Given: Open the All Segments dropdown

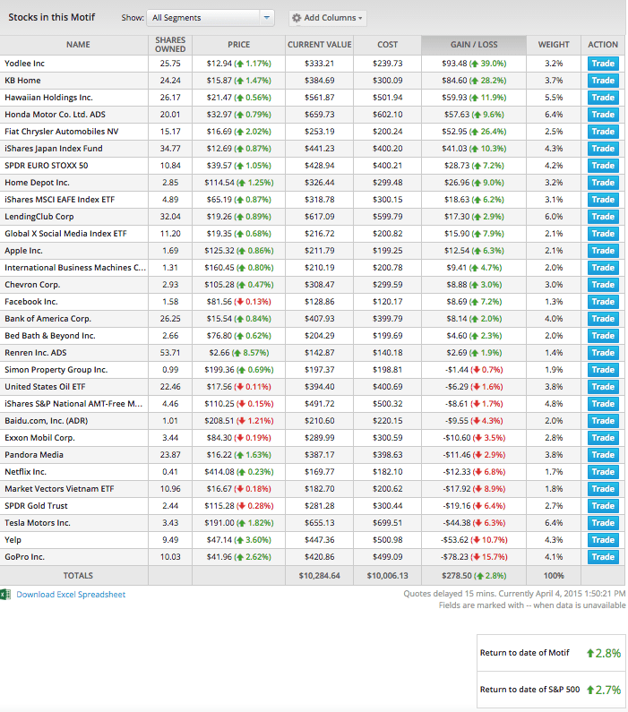Looking at the screenshot, I should (x=211, y=18).
